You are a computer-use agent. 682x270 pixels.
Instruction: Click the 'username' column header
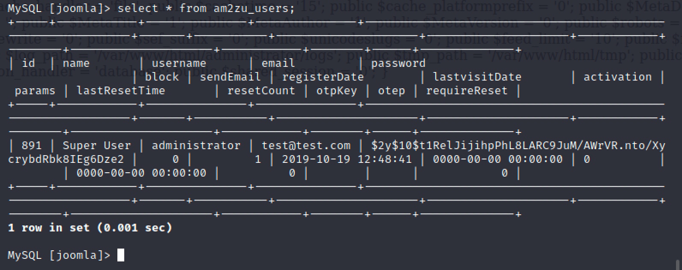[179, 63]
